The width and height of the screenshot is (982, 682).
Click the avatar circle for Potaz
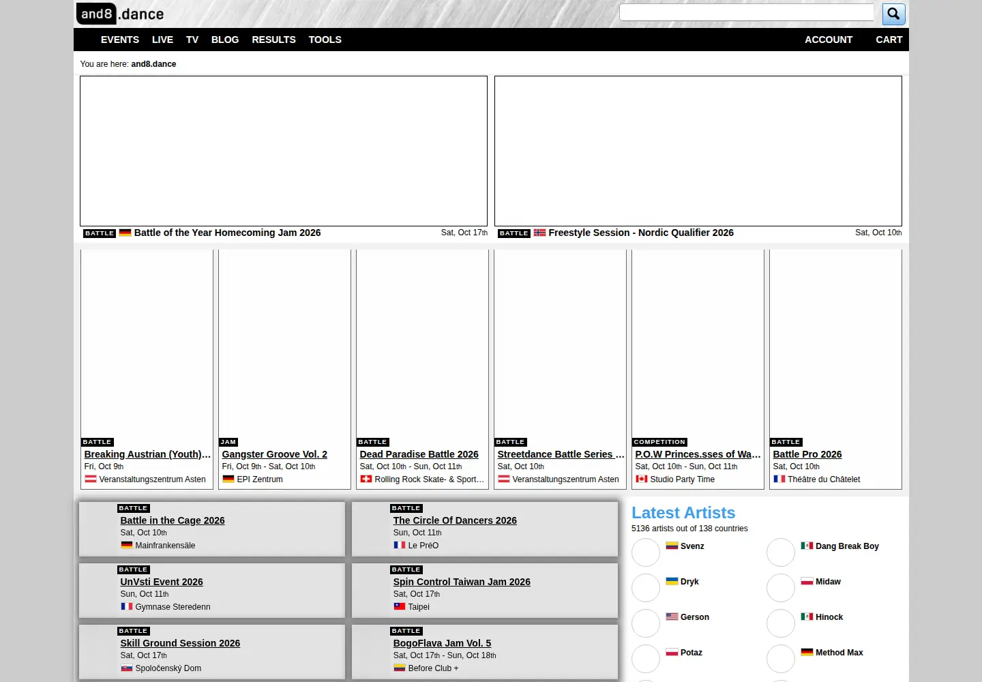646,659
